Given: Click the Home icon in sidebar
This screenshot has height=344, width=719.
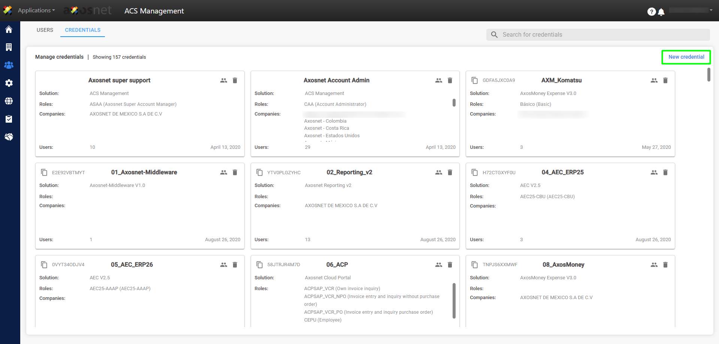Looking at the screenshot, I should (9, 30).
